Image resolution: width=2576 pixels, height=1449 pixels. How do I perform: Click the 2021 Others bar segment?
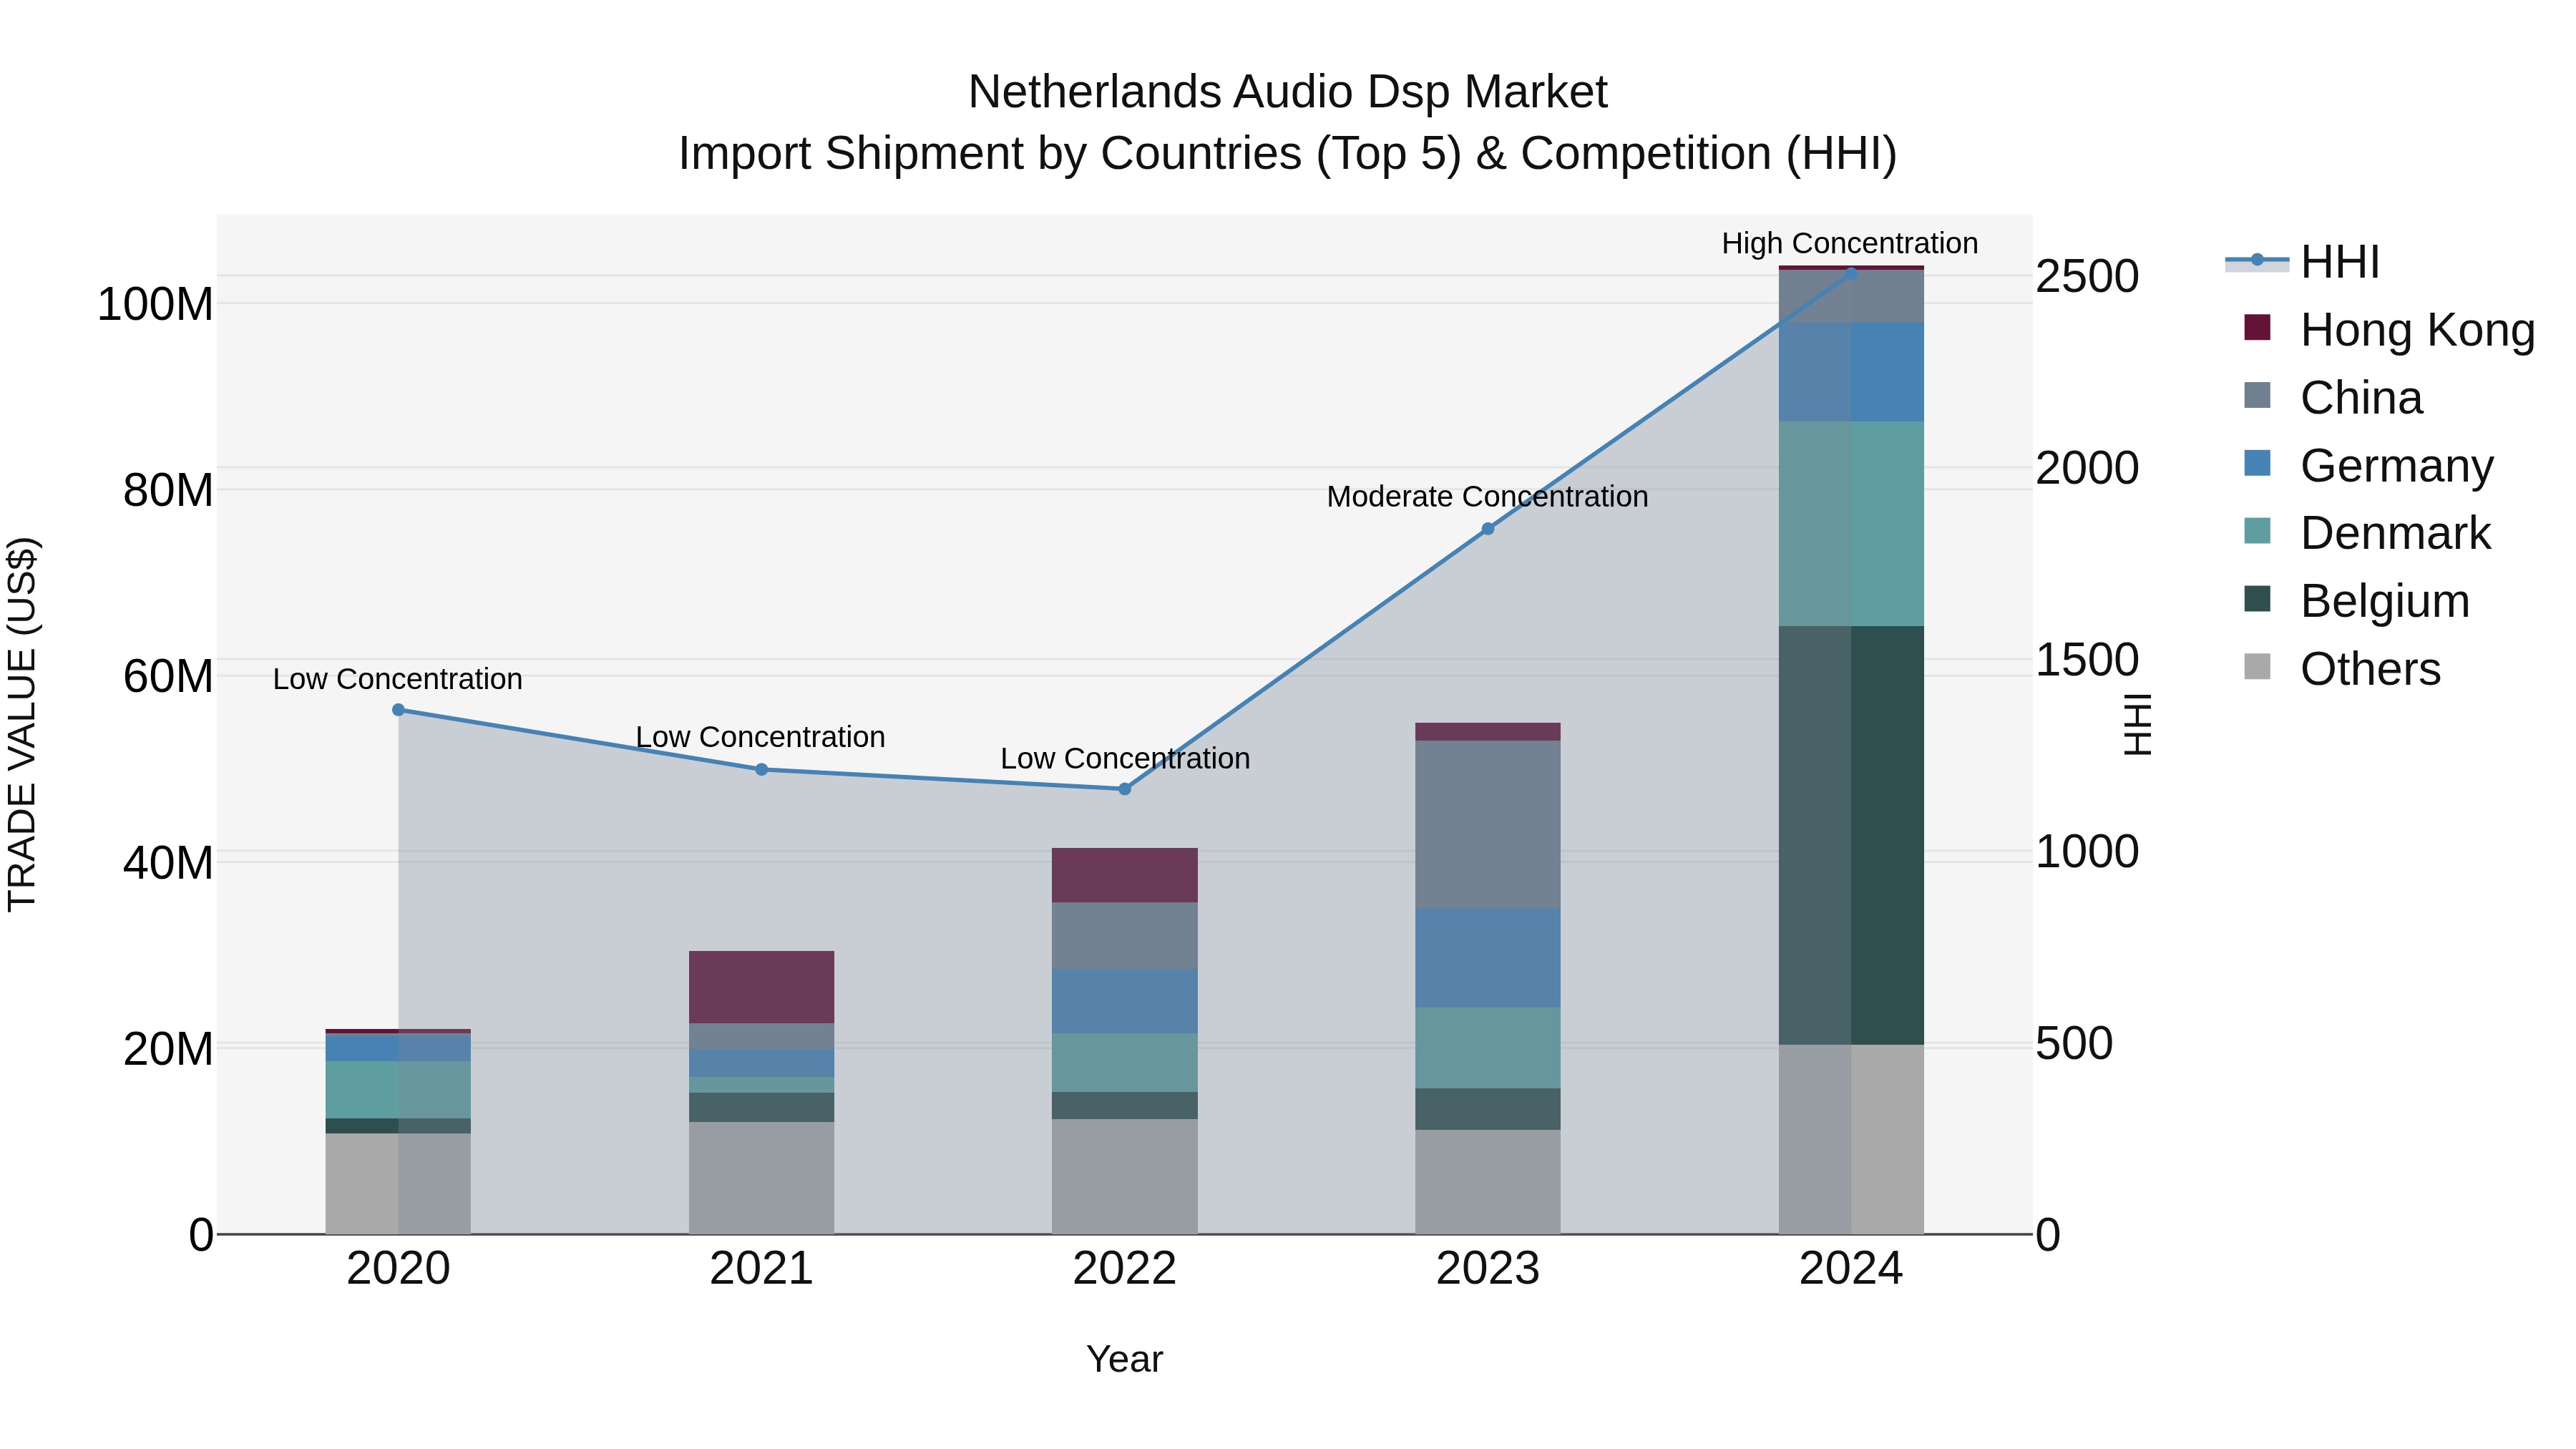click(x=761, y=1178)
